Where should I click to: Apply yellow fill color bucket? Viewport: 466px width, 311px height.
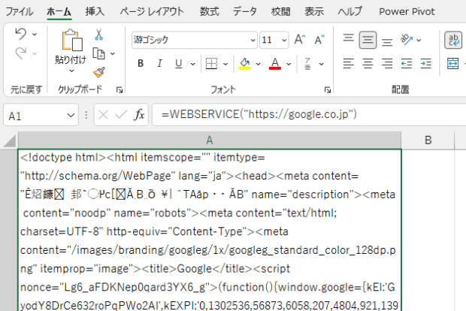(244, 64)
